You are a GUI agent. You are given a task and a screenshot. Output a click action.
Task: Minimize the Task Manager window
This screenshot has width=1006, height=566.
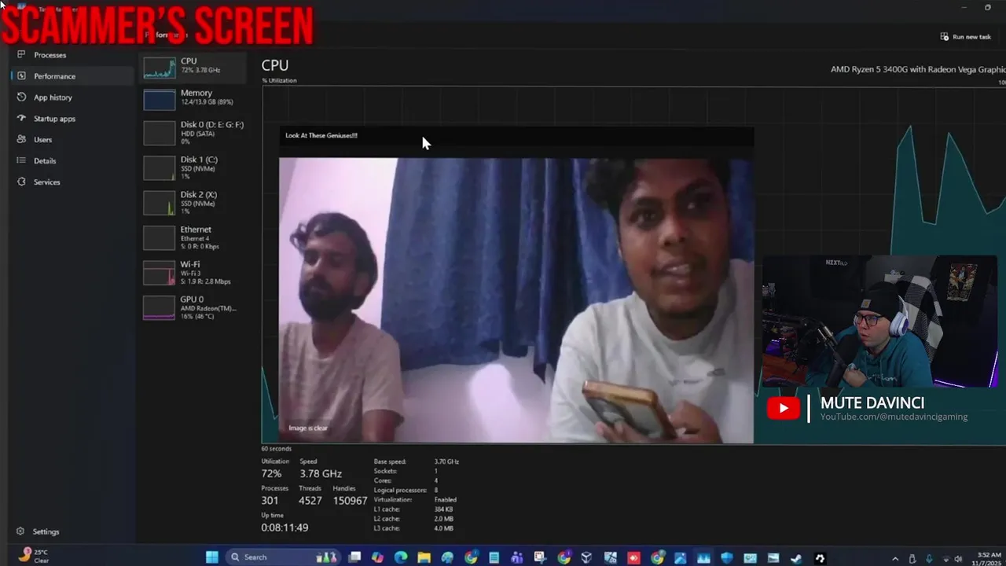point(964,7)
